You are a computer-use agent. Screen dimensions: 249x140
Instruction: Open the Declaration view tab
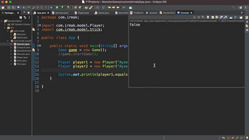(167, 13)
